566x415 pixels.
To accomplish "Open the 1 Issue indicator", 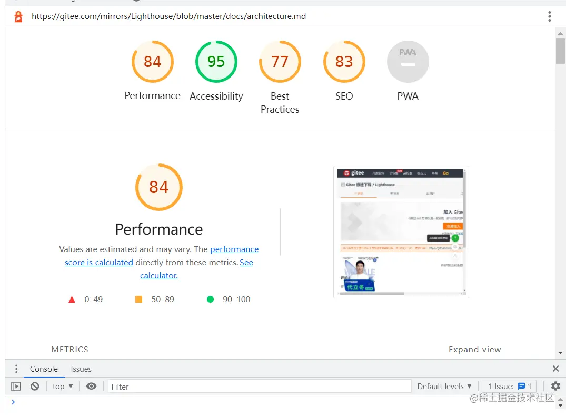I will [509, 387].
